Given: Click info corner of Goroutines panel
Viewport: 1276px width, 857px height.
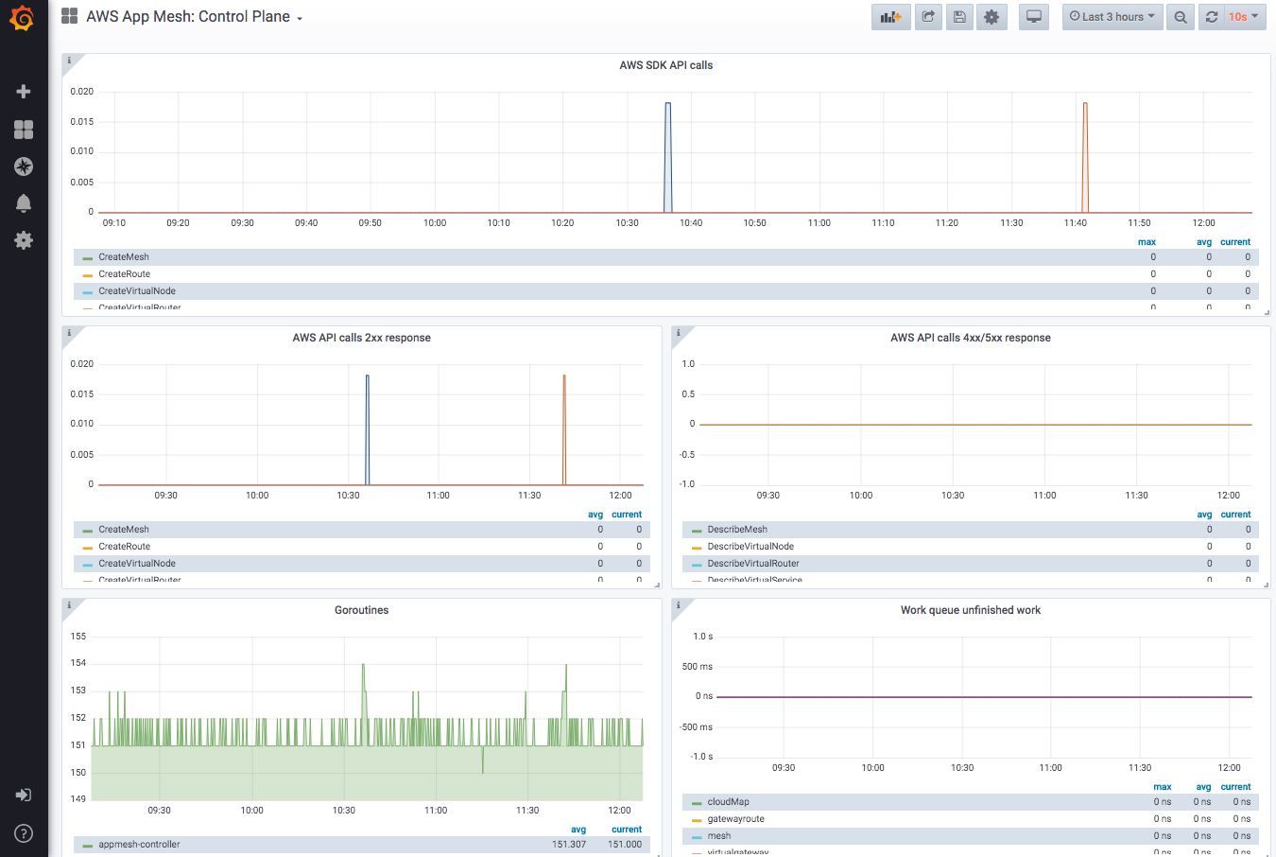Looking at the screenshot, I should [x=69, y=605].
